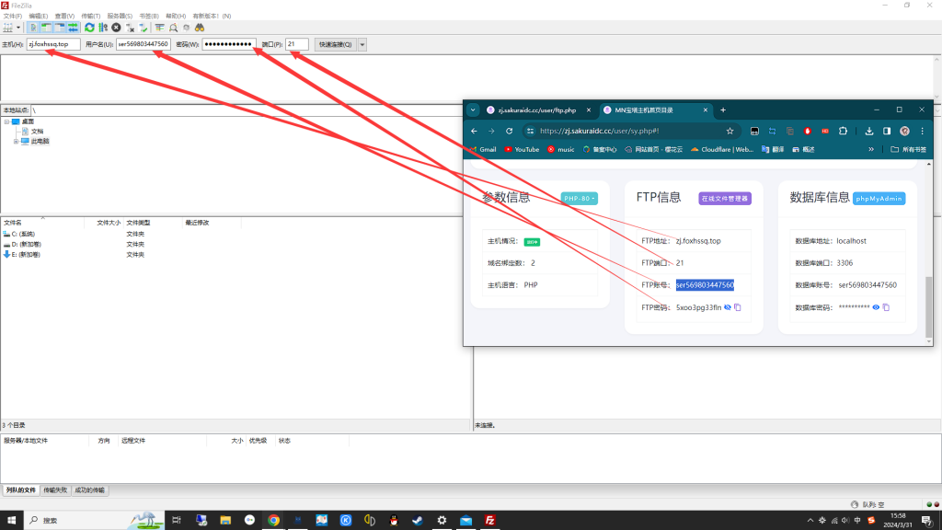Click the browser back arrow
Viewport: 942px width, 530px height.
(x=474, y=131)
